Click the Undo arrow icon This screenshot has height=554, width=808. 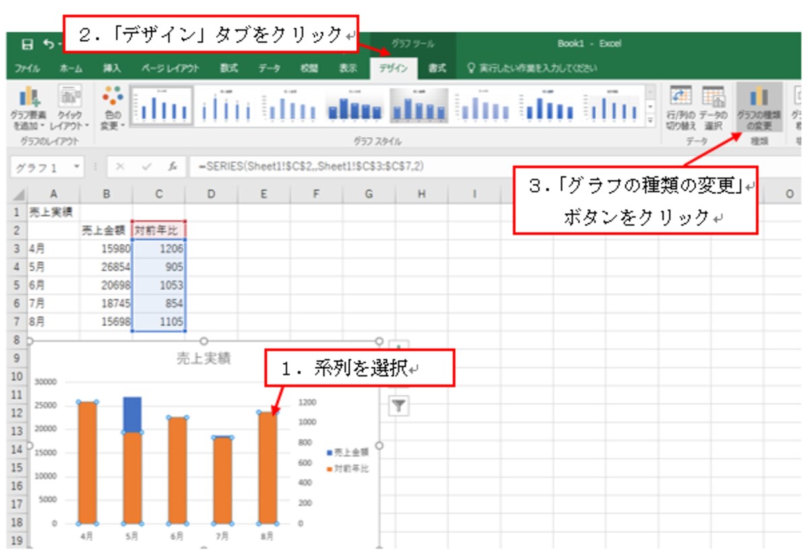tap(48, 44)
